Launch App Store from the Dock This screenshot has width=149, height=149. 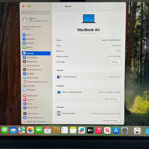click(x=116, y=130)
